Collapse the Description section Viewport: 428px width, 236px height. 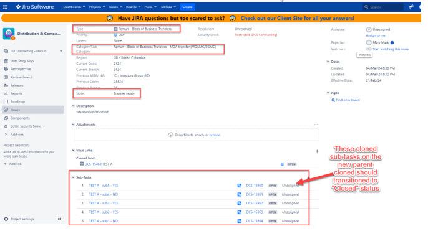(73, 106)
